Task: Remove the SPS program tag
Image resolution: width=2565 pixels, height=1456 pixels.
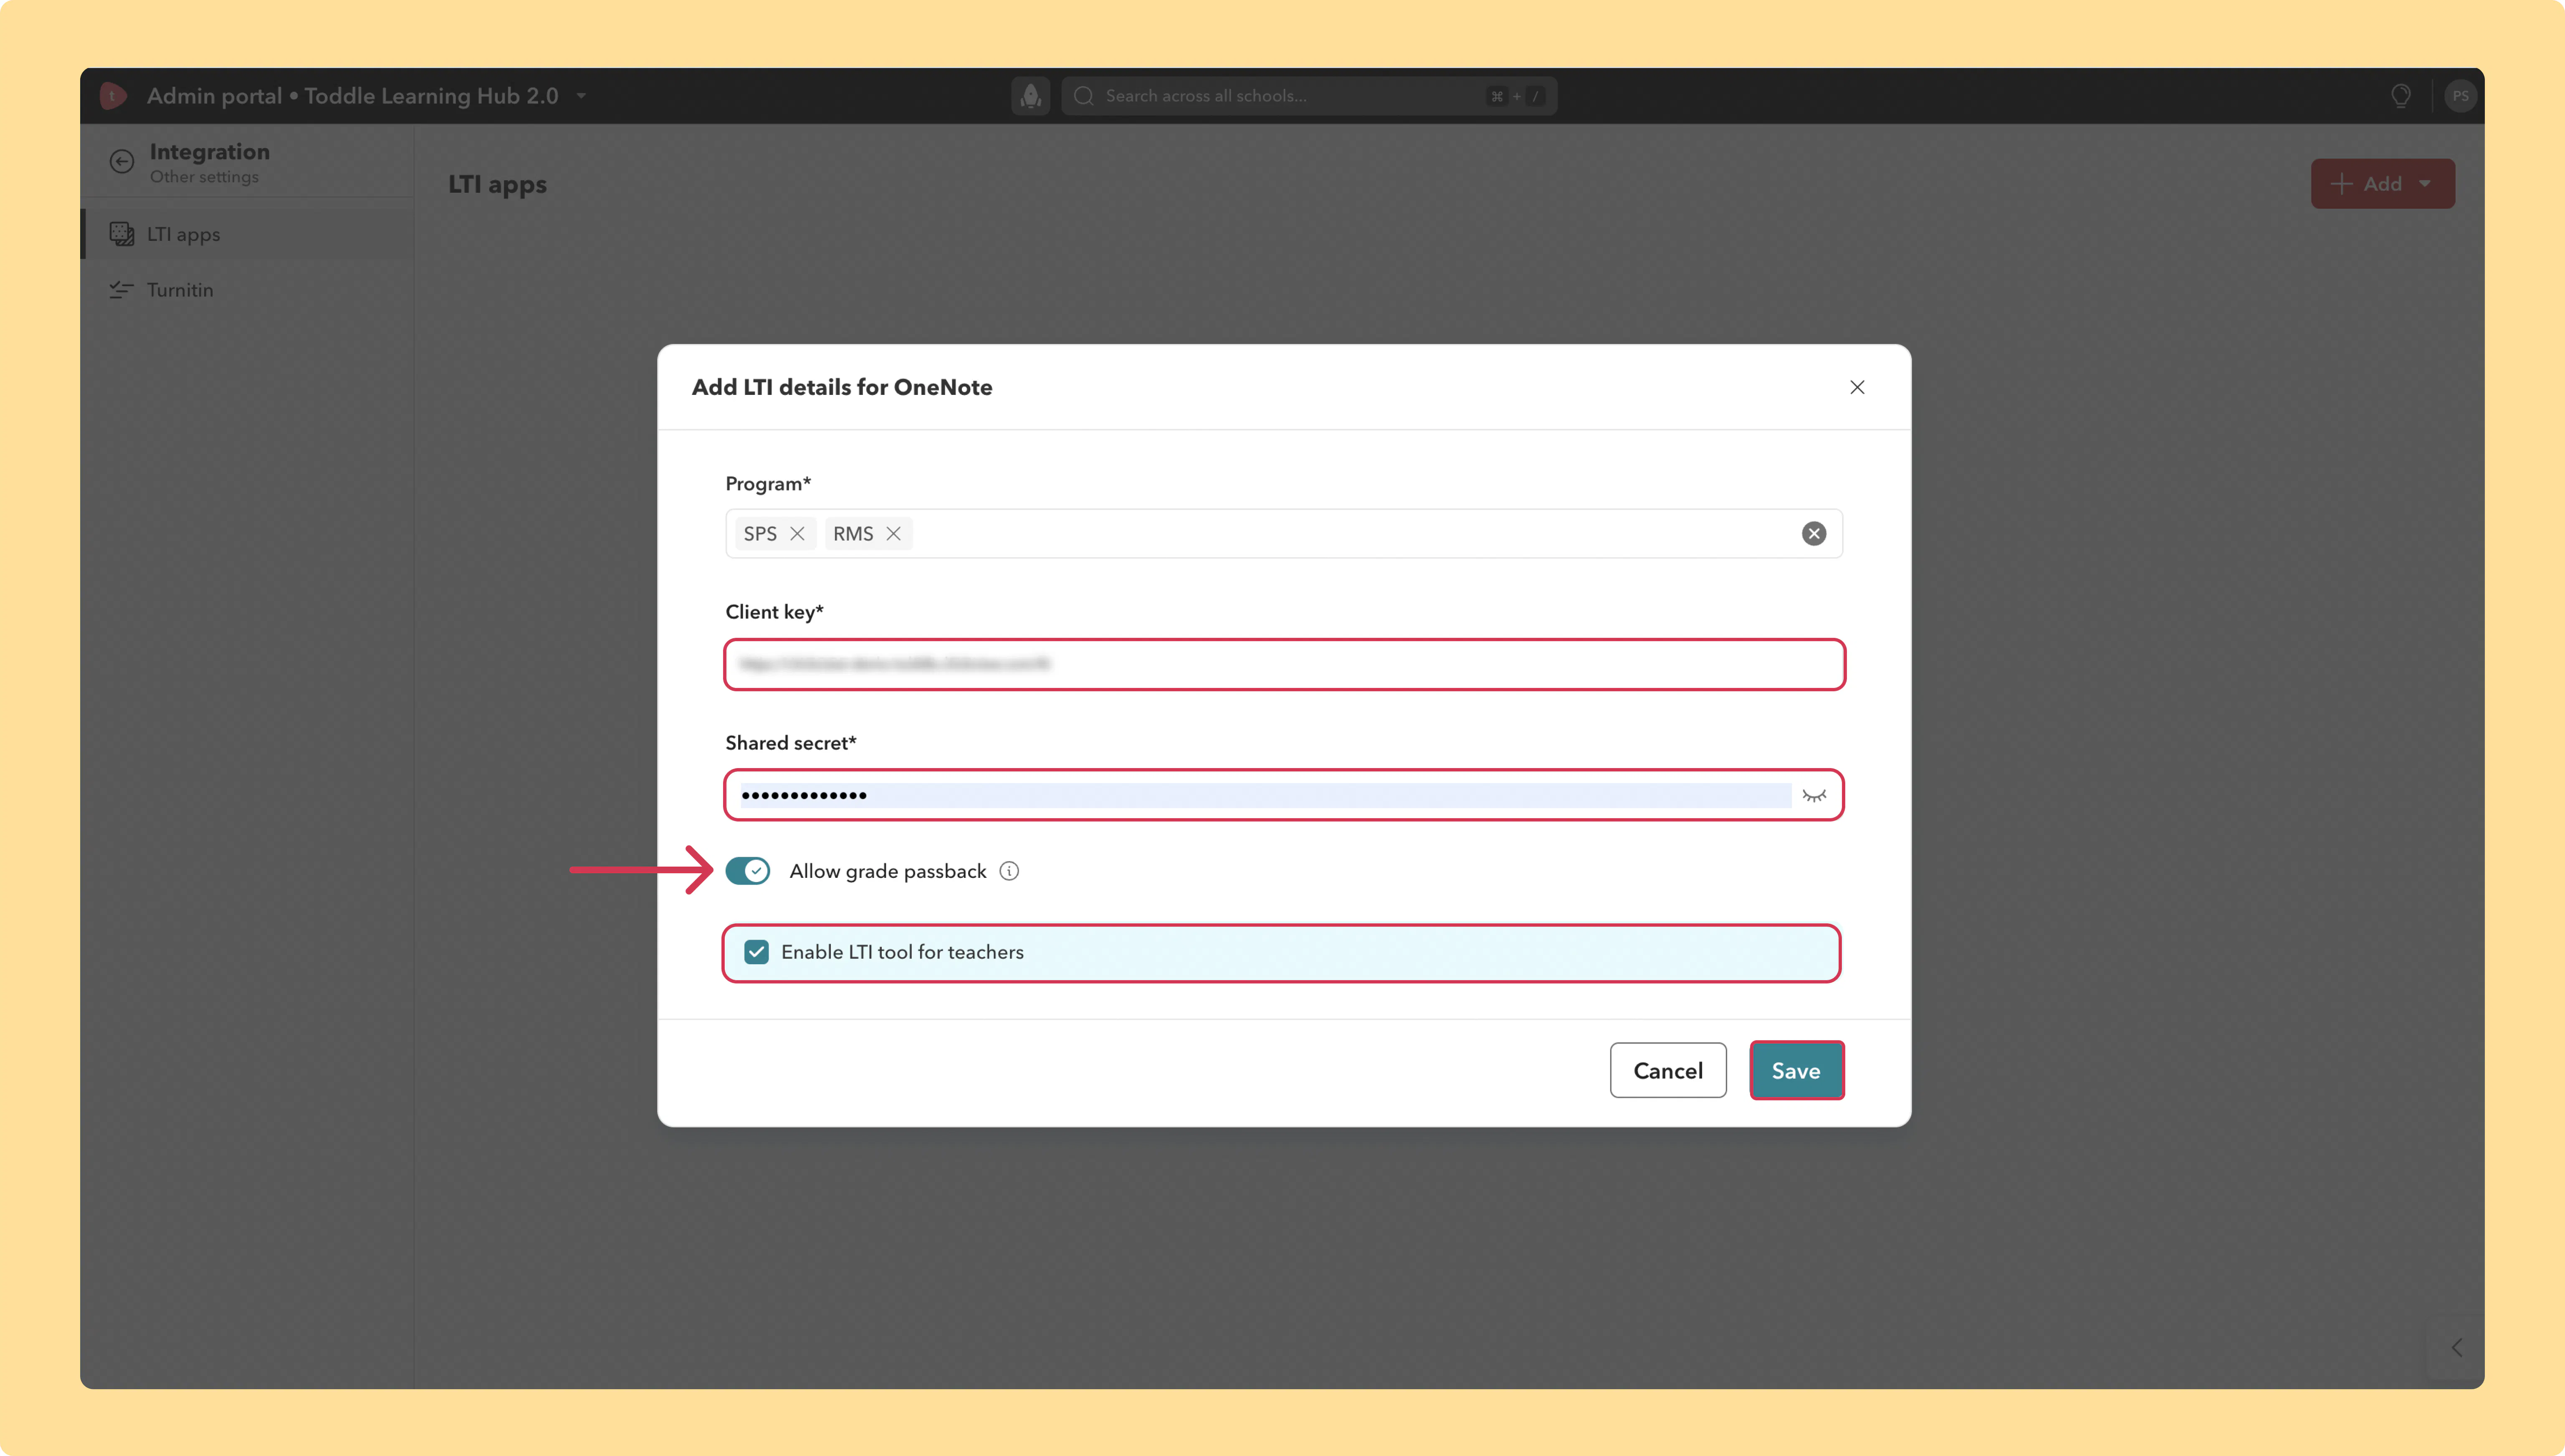Action: pyautogui.click(x=797, y=534)
